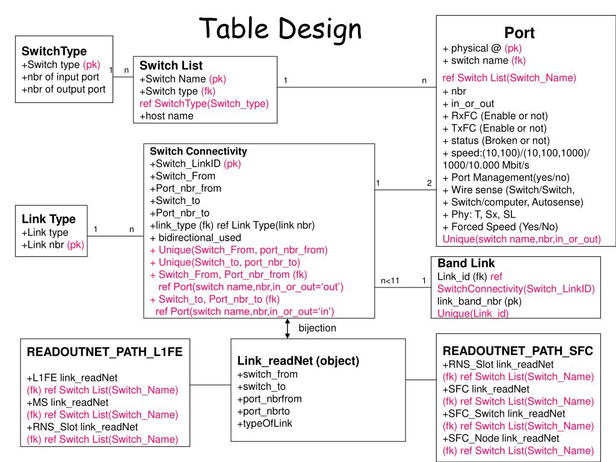Screen dimensions: 616x462
Task: Click '+ physical @ (pk)' in Port
Action: 482,48
